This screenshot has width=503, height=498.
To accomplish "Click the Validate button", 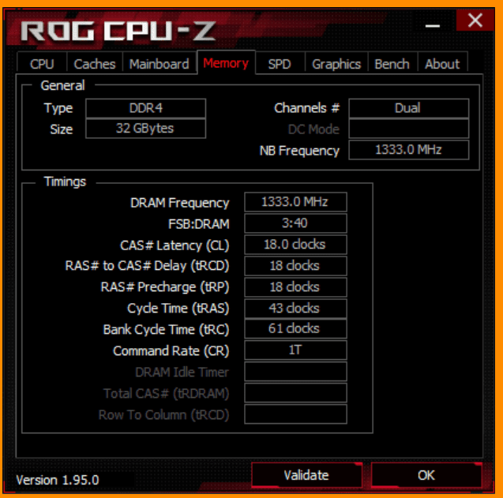I will click(306, 475).
